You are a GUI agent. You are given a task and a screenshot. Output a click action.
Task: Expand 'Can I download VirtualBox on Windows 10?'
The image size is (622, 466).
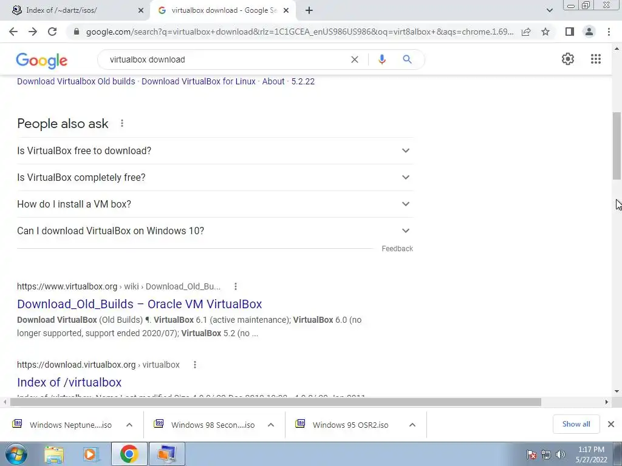(x=215, y=231)
